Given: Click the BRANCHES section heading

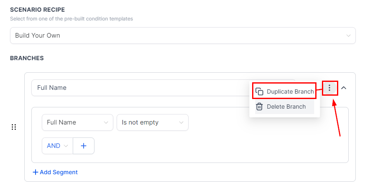Looking at the screenshot, I should (x=27, y=58).
